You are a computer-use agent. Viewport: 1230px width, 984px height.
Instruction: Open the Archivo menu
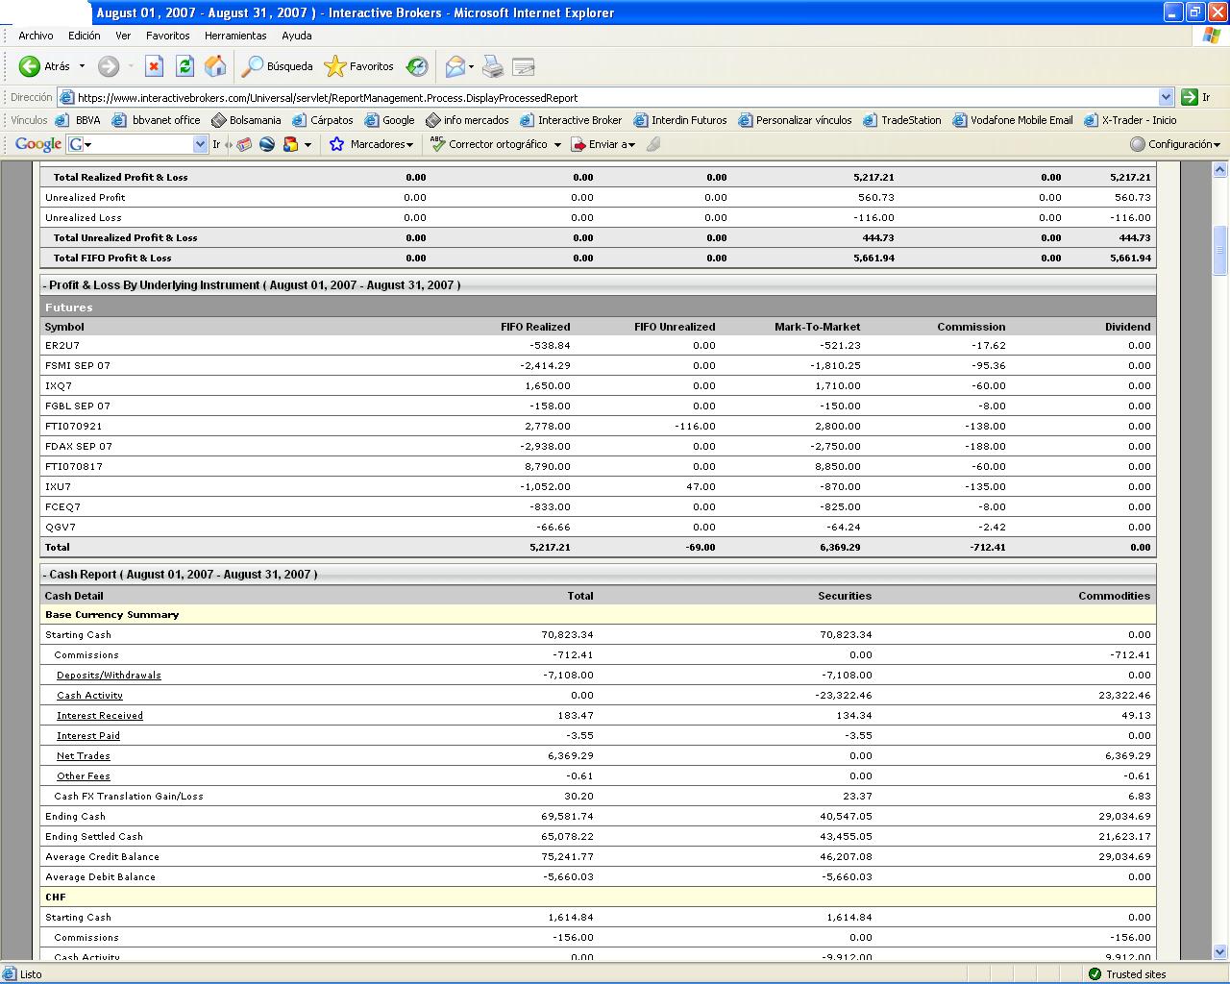(x=36, y=36)
